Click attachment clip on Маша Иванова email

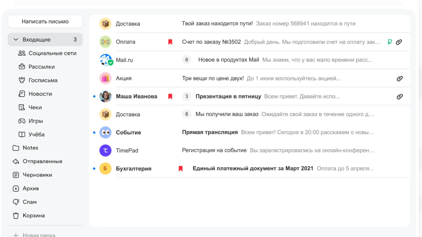coord(400,97)
